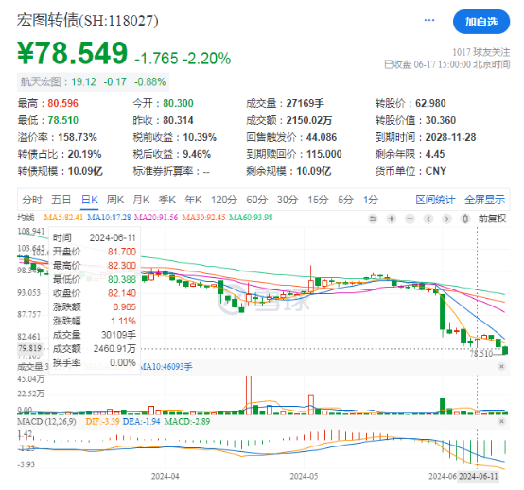Open 航天宏图 underlying stock quote
This screenshot has width=524, height=490.
click(94, 82)
